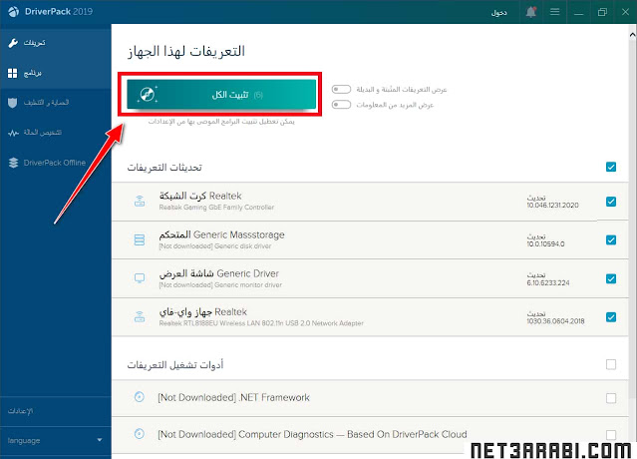This screenshot has height=459, width=637.
Task: Click version 6.10.6233.224 text
Action: tap(548, 283)
